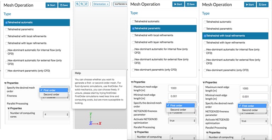Click the Help tooltip heading
This screenshot has width=272, height=140.
(78, 73)
